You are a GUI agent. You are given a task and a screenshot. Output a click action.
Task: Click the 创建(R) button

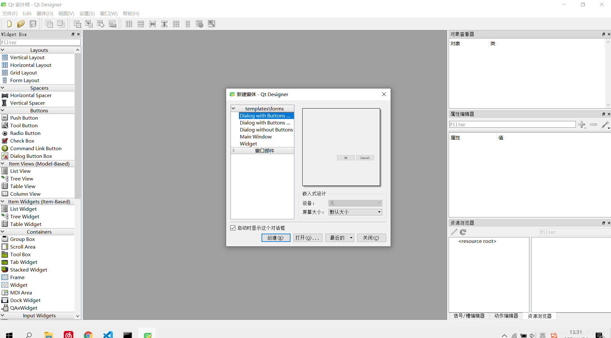click(x=276, y=238)
